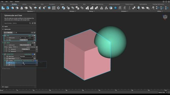Select the integral symbol icon

129,8
